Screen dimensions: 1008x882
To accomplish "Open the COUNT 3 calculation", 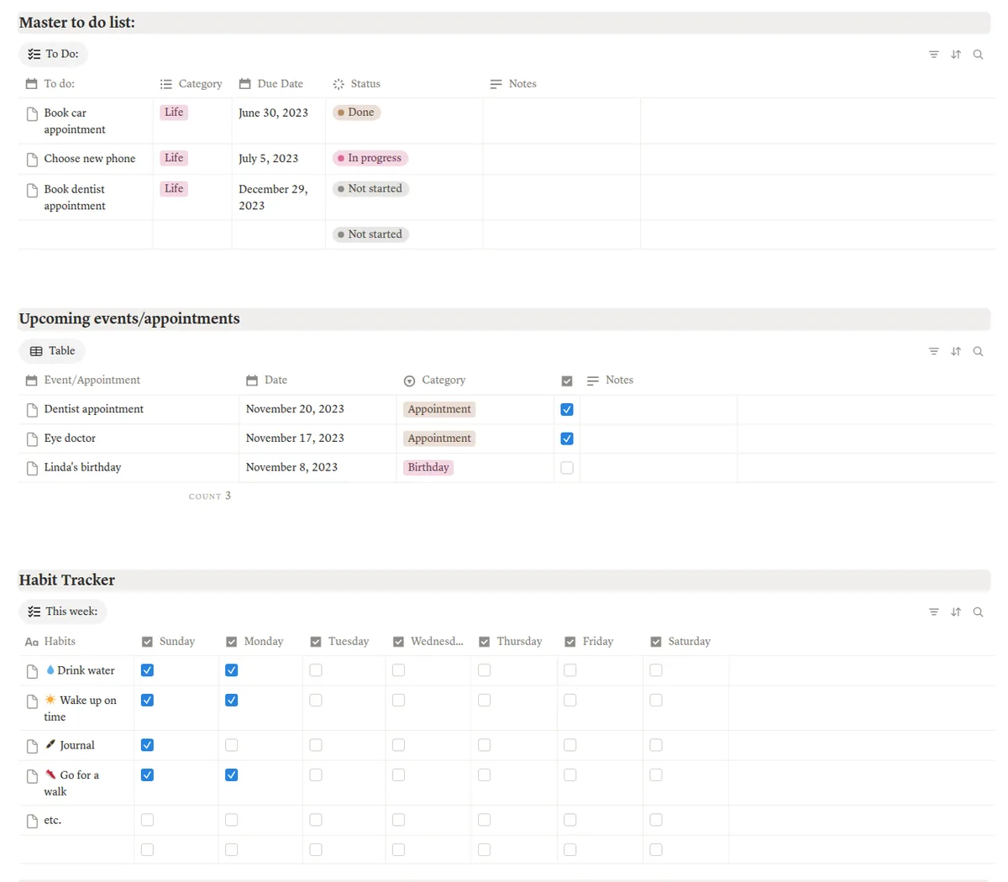I will [x=210, y=496].
